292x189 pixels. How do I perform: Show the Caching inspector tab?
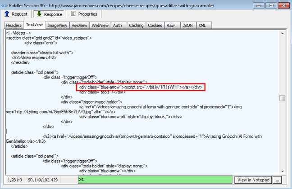[137, 26]
